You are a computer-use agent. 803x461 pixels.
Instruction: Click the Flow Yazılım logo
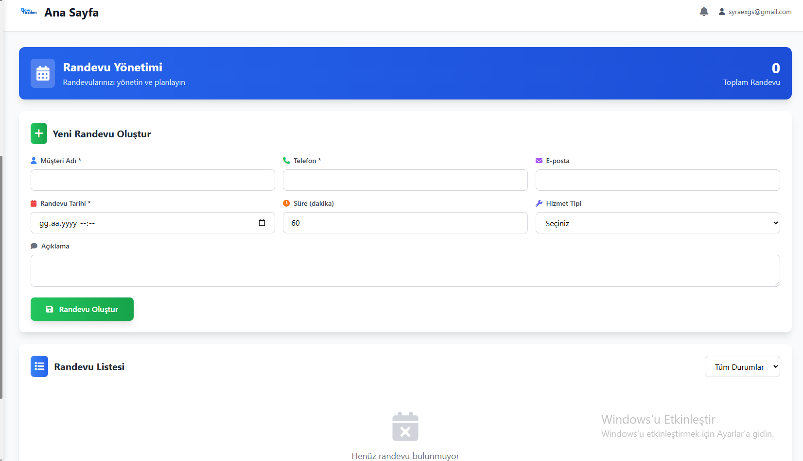[29, 12]
